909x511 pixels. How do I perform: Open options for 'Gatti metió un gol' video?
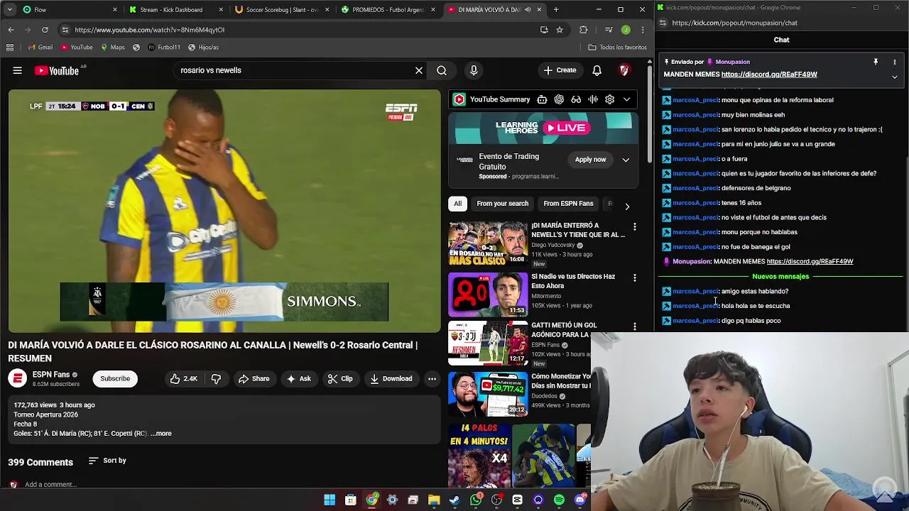[x=635, y=326]
